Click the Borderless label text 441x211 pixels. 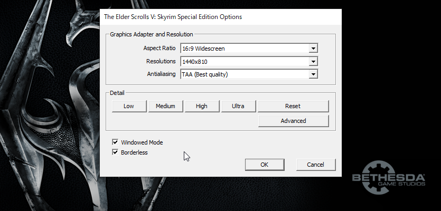tap(134, 152)
